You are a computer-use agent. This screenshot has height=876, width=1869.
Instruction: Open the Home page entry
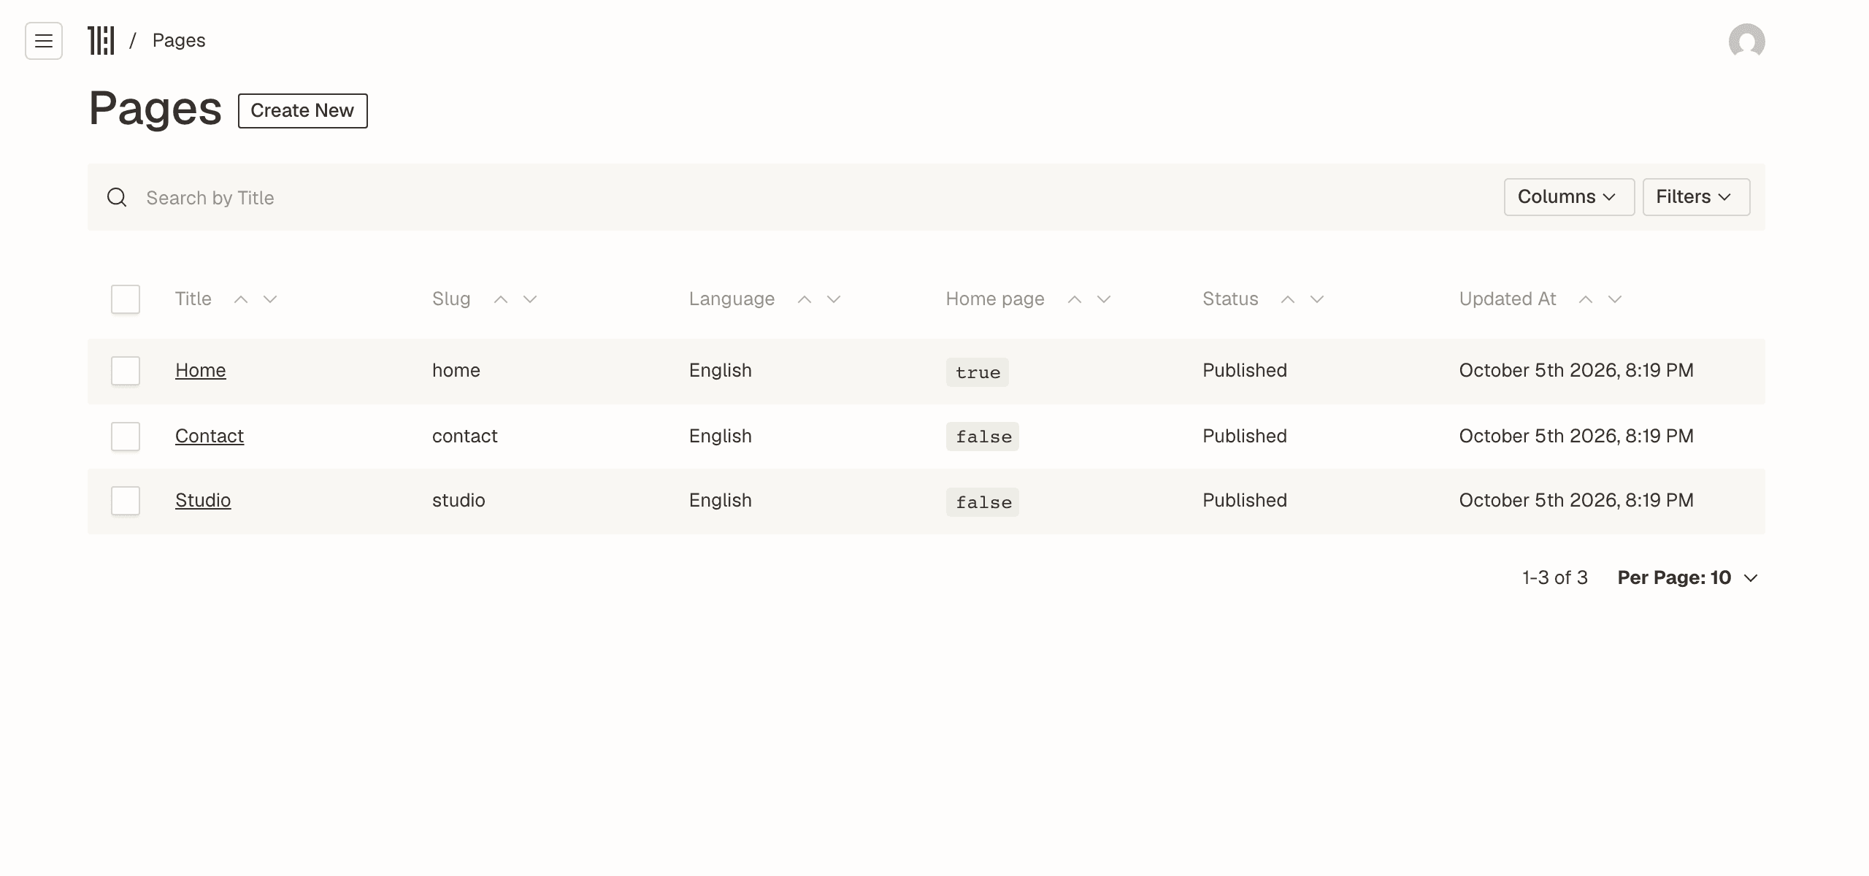click(201, 370)
